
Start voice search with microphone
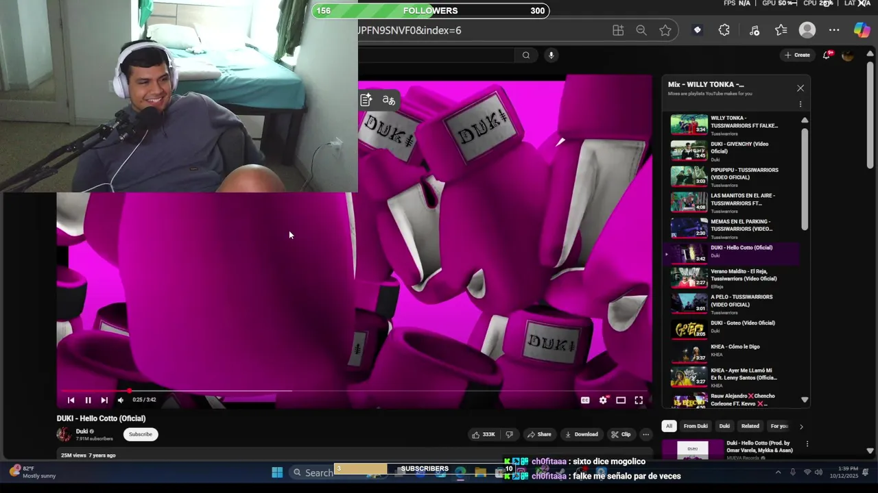[x=551, y=55]
